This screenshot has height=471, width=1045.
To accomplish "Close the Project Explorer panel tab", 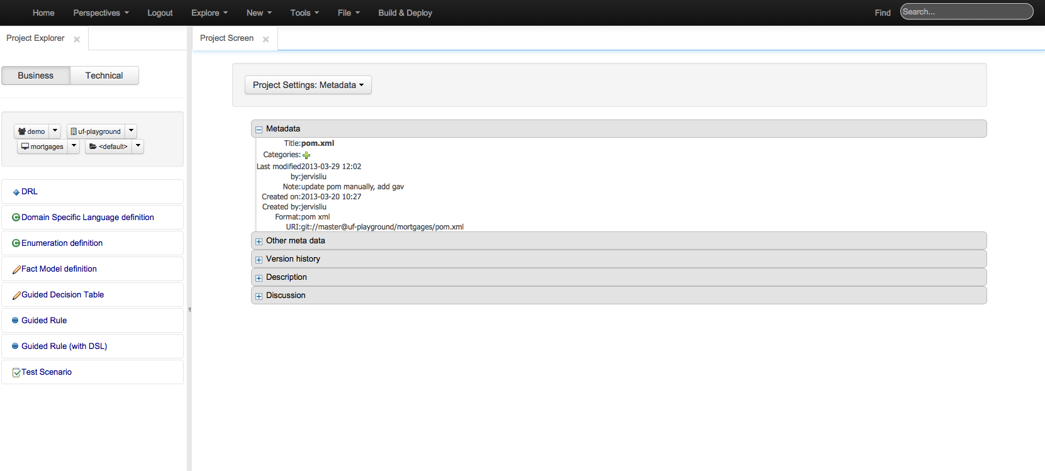I will tap(77, 39).
